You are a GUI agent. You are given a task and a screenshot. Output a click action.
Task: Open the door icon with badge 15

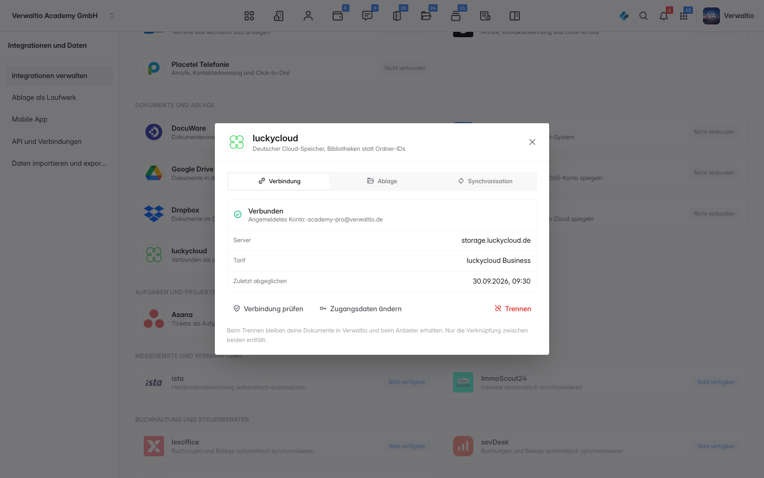point(397,16)
